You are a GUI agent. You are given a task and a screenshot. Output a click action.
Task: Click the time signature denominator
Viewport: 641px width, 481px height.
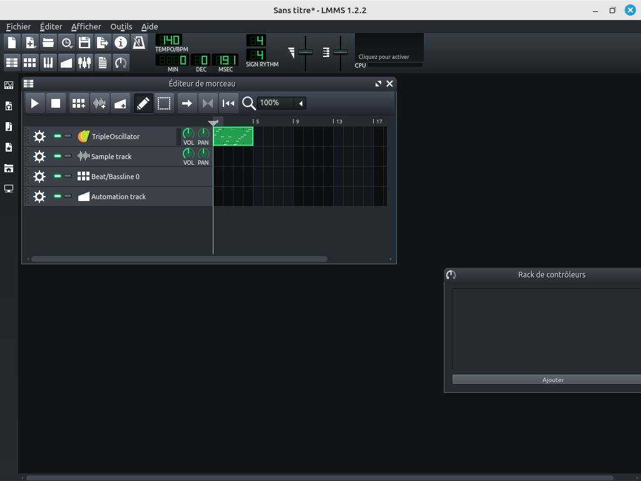(x=256, y=55)
